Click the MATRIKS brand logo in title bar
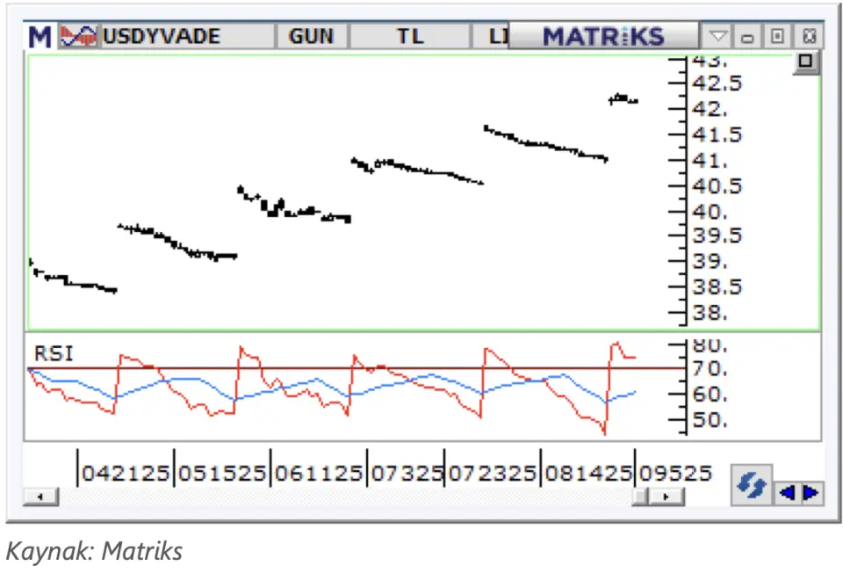843x580 pixels. point(603,37)
